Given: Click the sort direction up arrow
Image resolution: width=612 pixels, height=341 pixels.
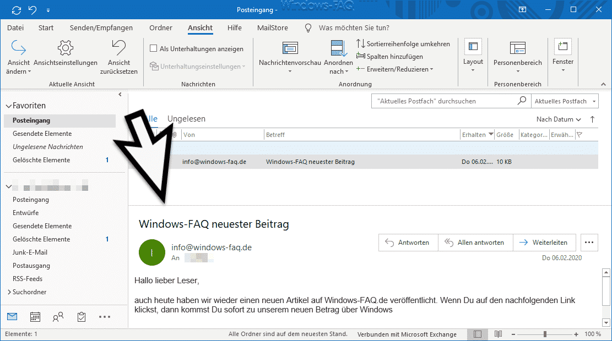Looking at the screenshot, I should click(593, 119).
